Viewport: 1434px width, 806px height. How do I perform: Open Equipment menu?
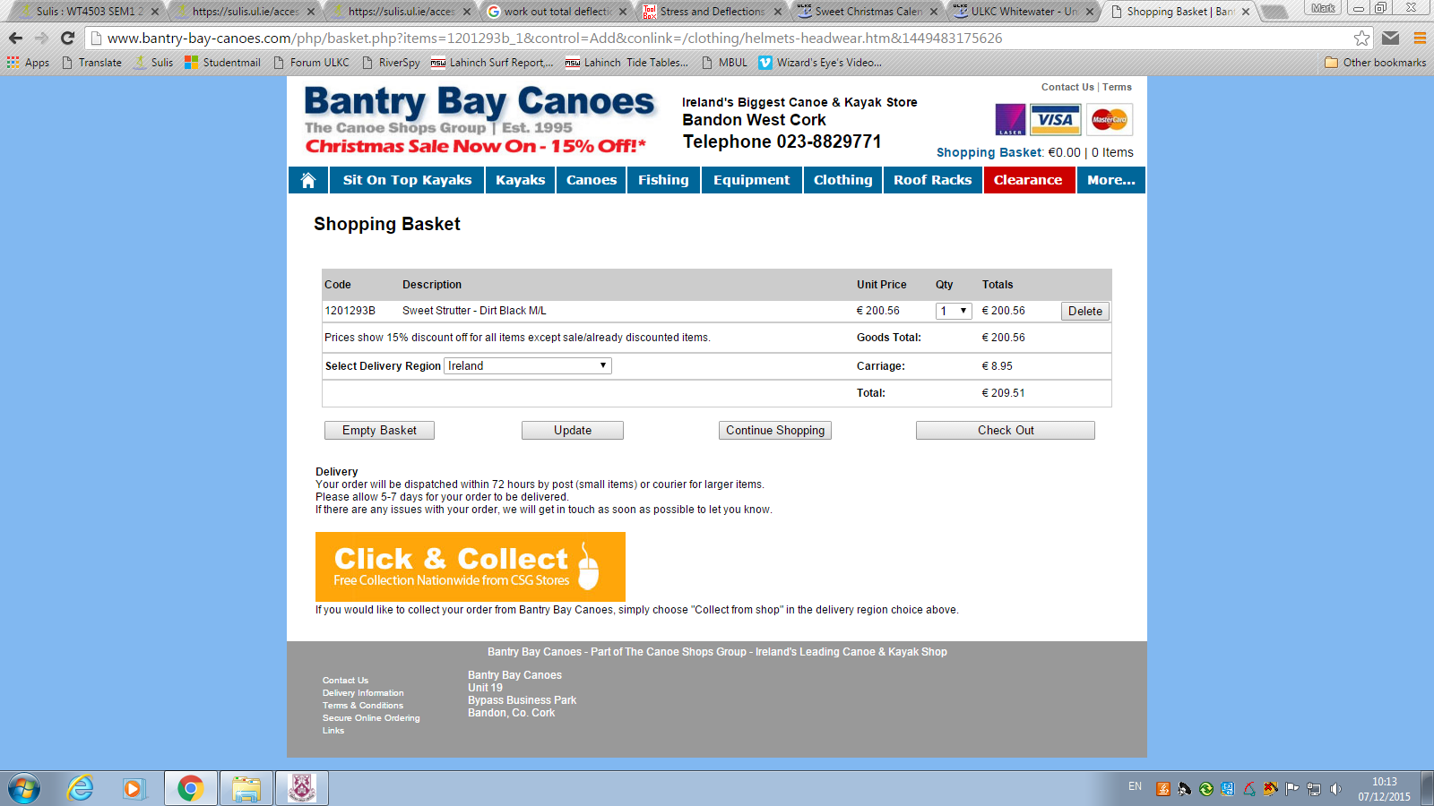point(751,180)
